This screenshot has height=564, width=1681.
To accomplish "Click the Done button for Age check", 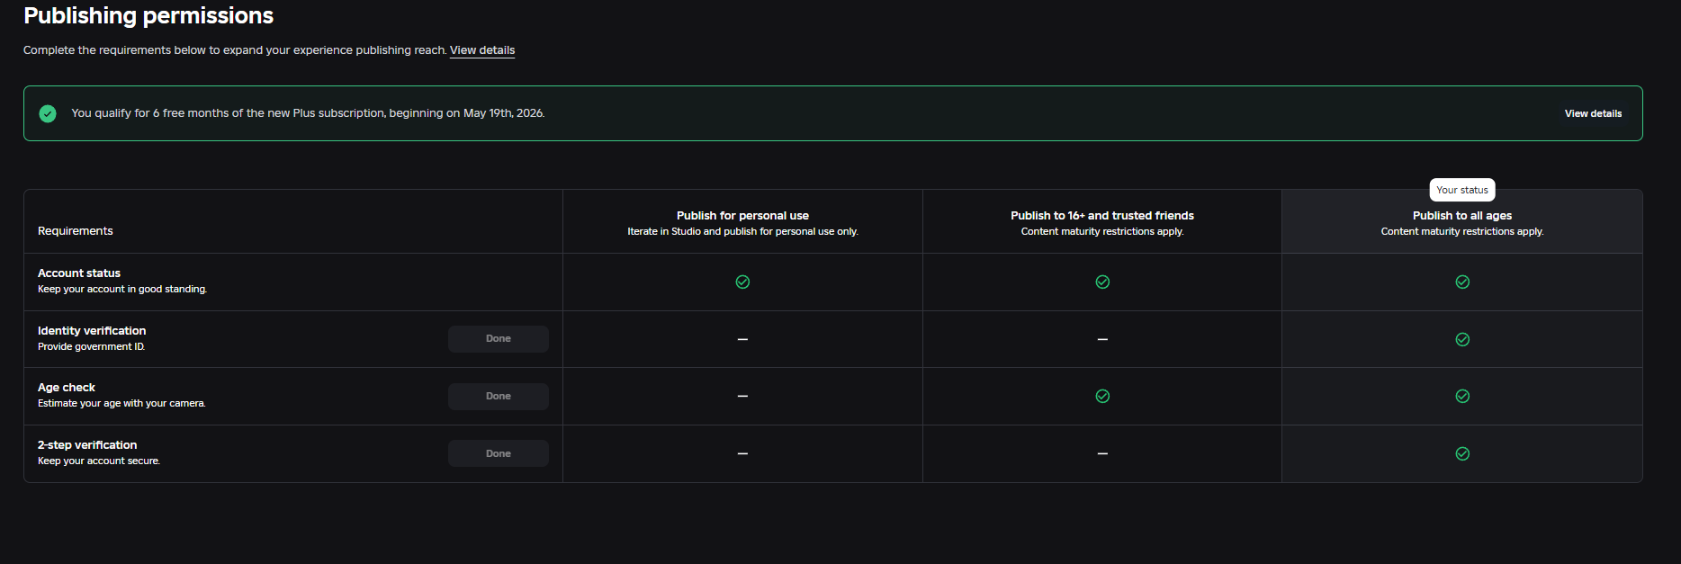I will tap(499, 396).
